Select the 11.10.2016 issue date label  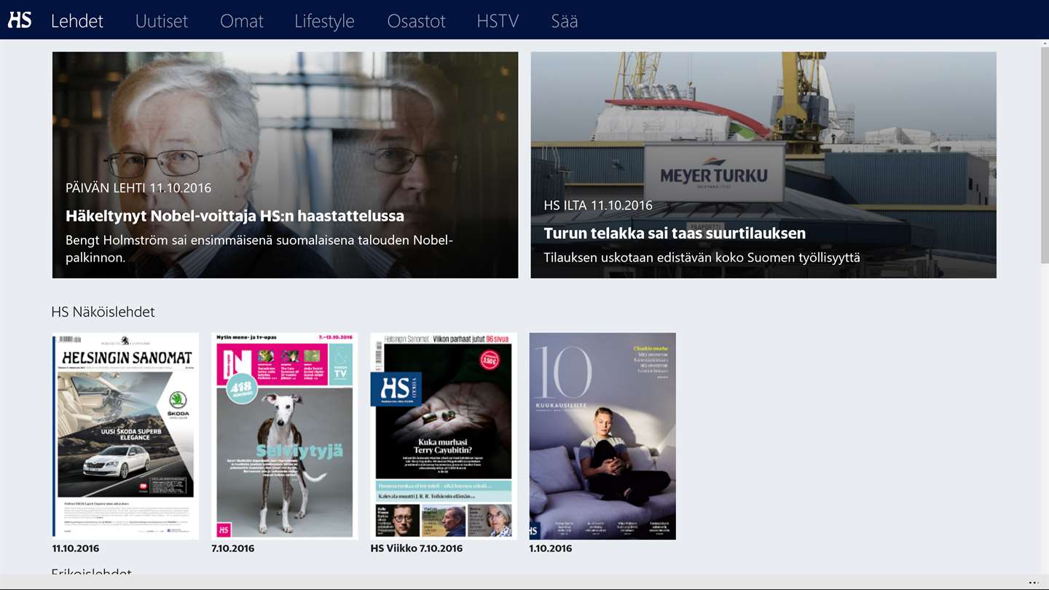[x=76, y=548]
